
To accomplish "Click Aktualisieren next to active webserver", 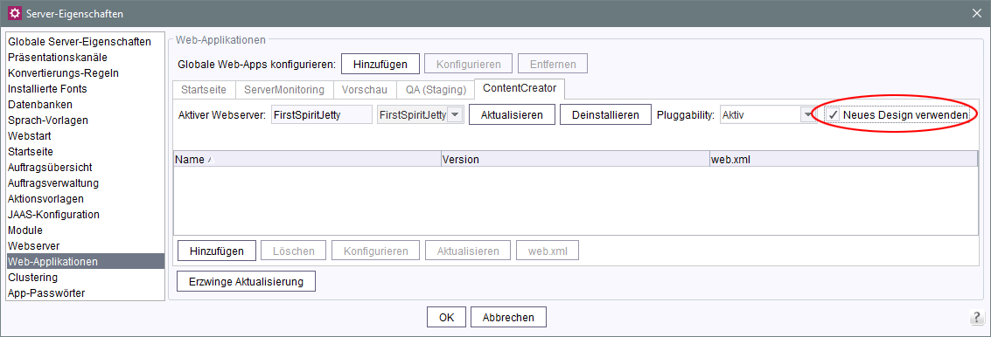I will (512, 115).
